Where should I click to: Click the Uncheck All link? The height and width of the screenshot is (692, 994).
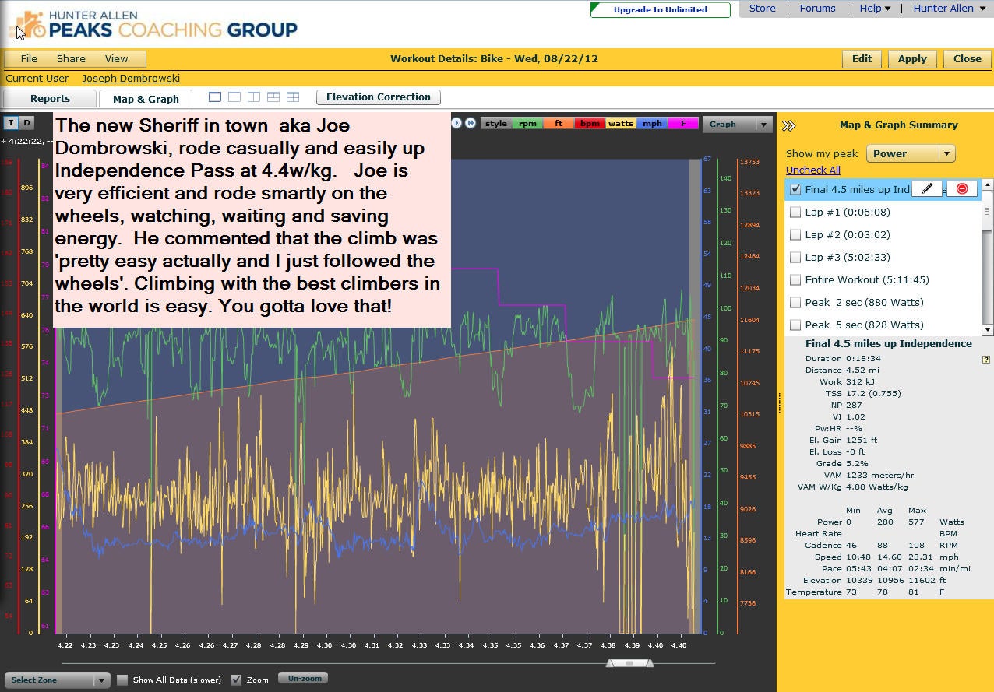(x=812, y=170)
